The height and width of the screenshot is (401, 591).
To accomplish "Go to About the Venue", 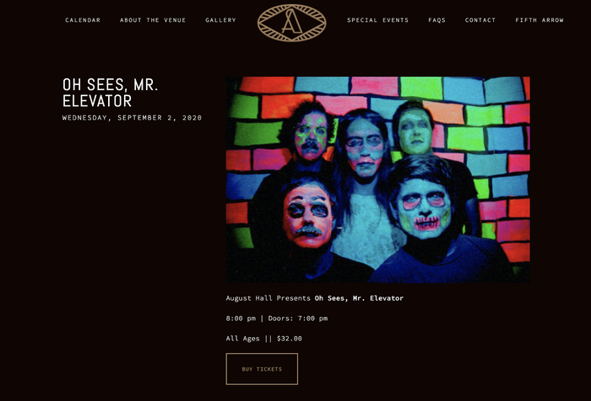I will coord(153,20).
